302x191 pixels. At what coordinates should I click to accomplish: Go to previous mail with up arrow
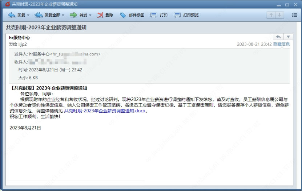pyautogui.click(x=271, y=15)
